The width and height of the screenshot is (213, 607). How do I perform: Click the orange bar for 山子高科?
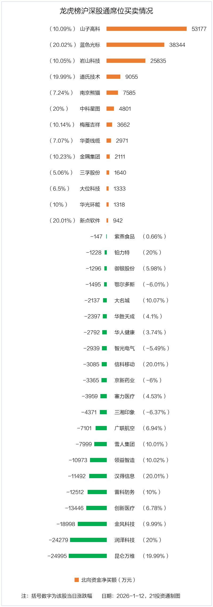[146, 29]
